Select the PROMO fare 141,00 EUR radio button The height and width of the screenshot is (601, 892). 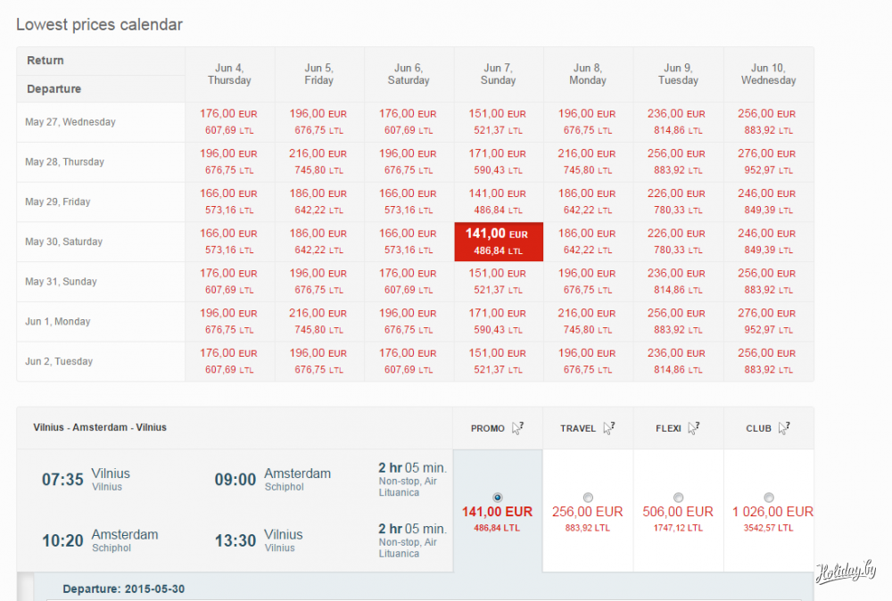498,497
